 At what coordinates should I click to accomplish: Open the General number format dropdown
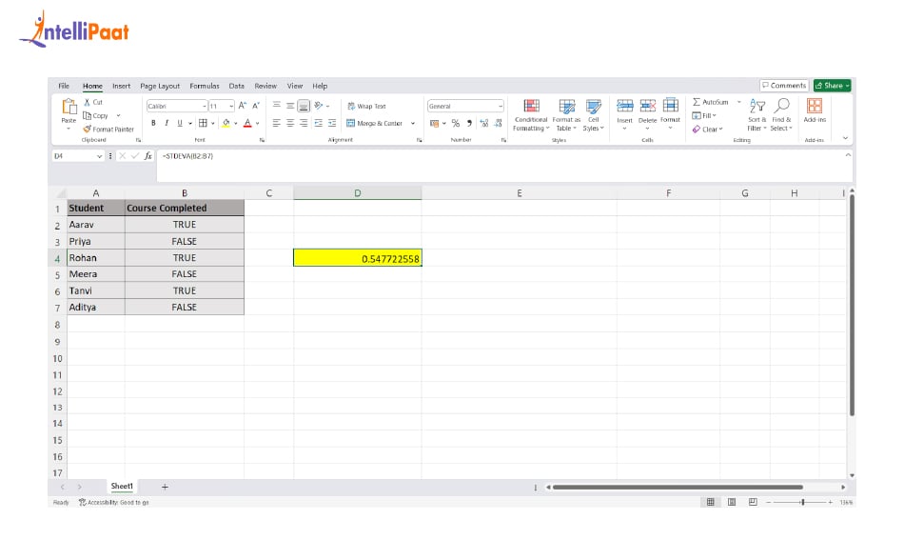(501, 107)
